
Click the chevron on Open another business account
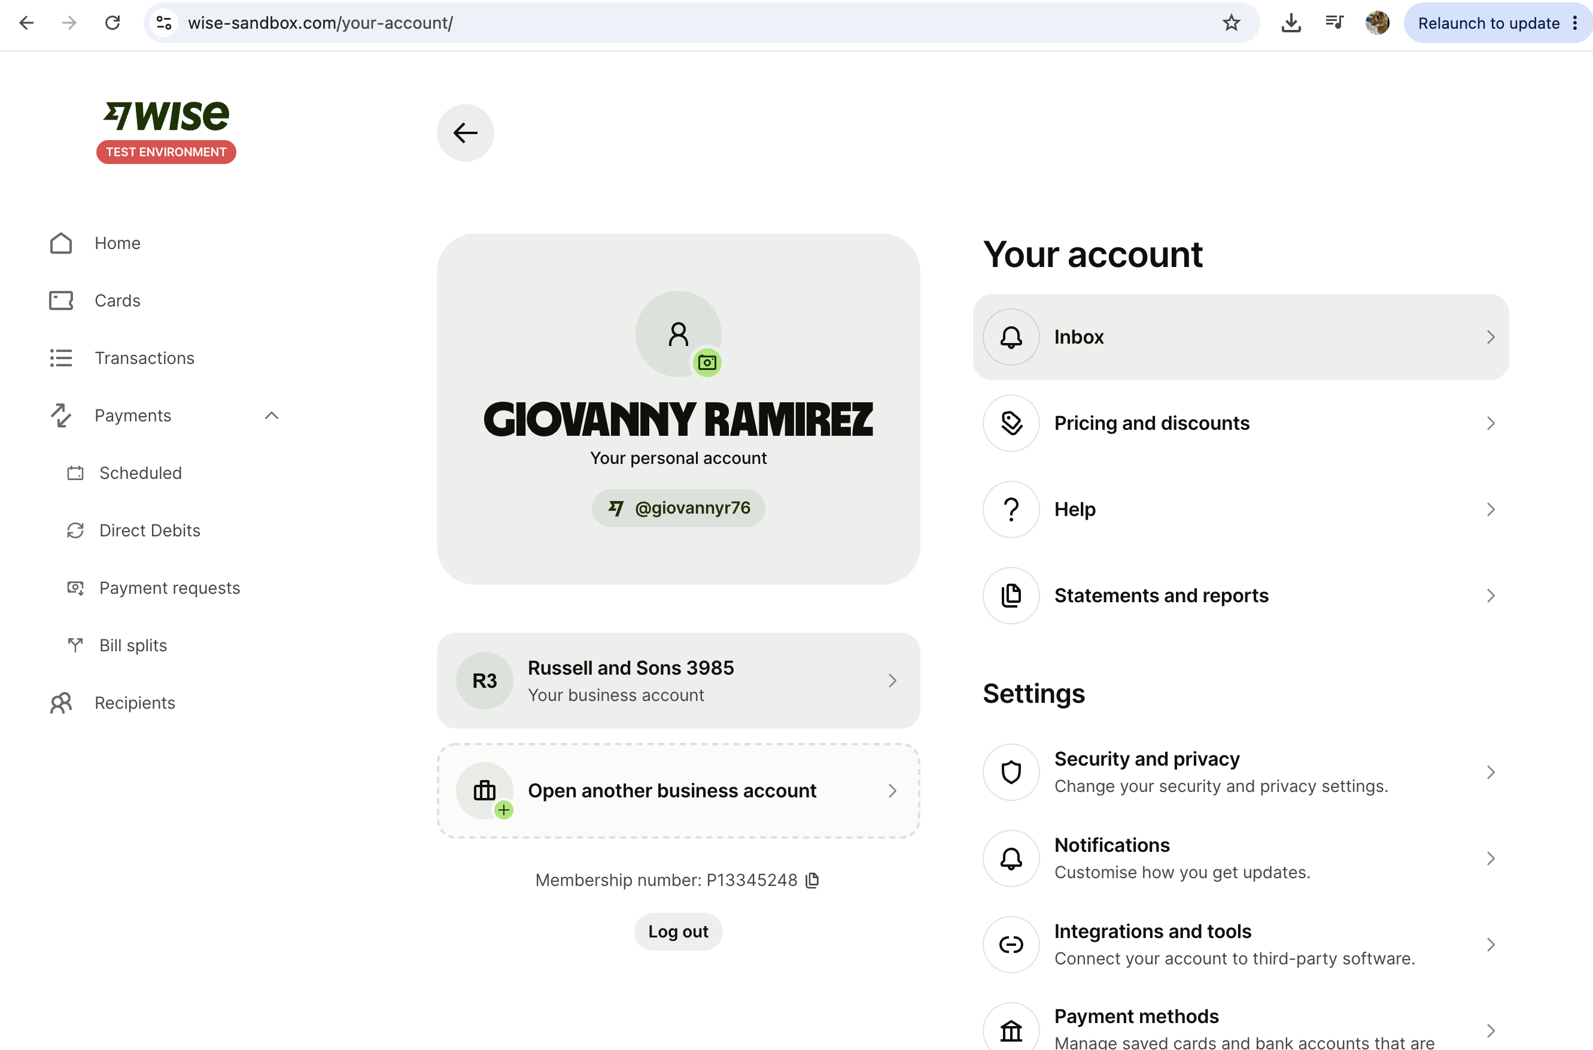point(892,791)
